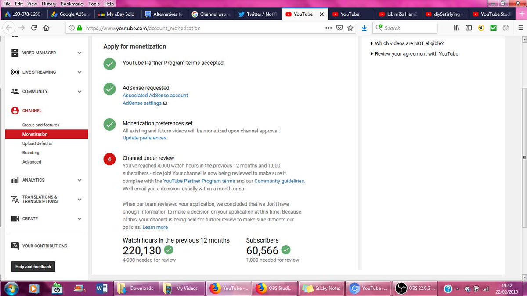Click the Firefox Search box
527x296 pixels.
tap(405, 28)
